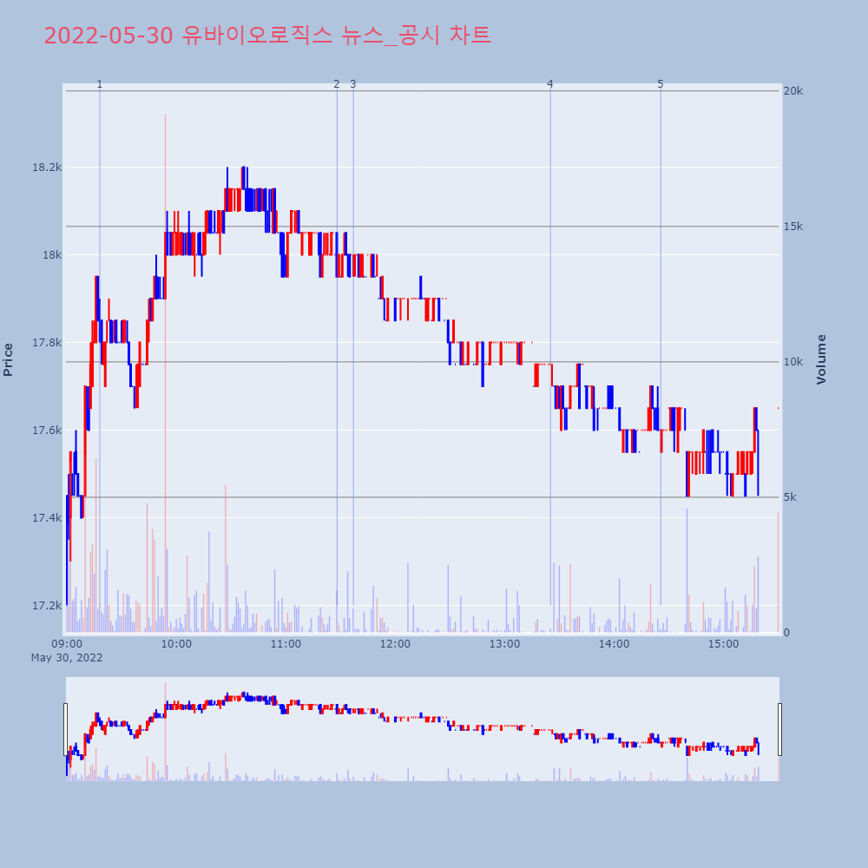This screenshot has width=868, height=868.
Task: Click the 0 volume tick label
Action: pos(786,633)
